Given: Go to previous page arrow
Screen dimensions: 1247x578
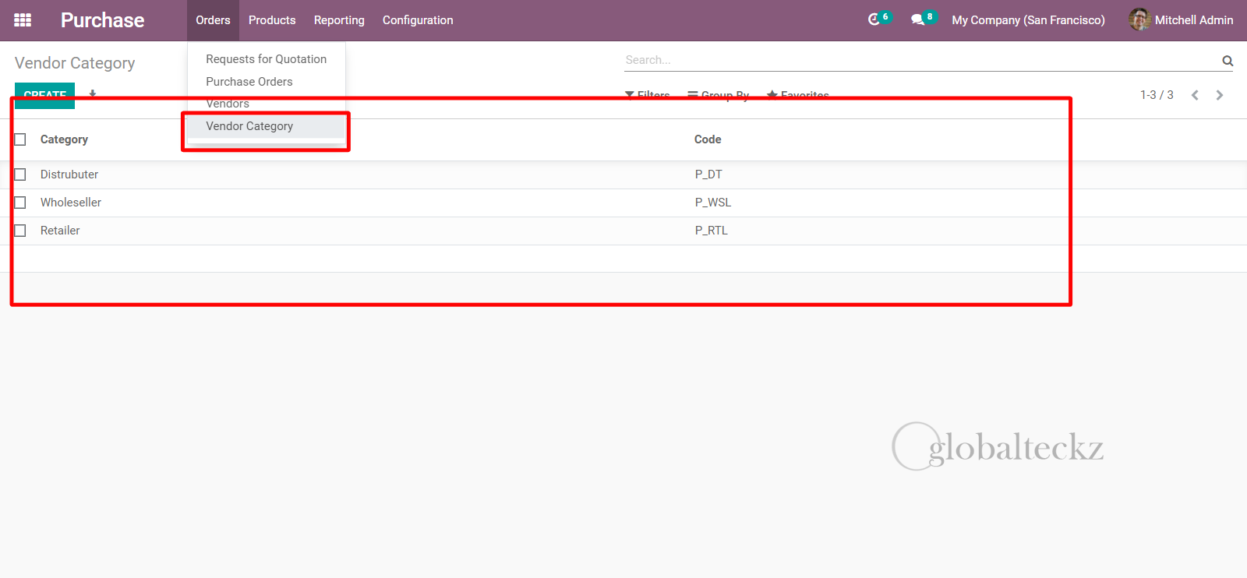Looking at the screenshot, I should pyautogui.click(x=1195, y=95).
